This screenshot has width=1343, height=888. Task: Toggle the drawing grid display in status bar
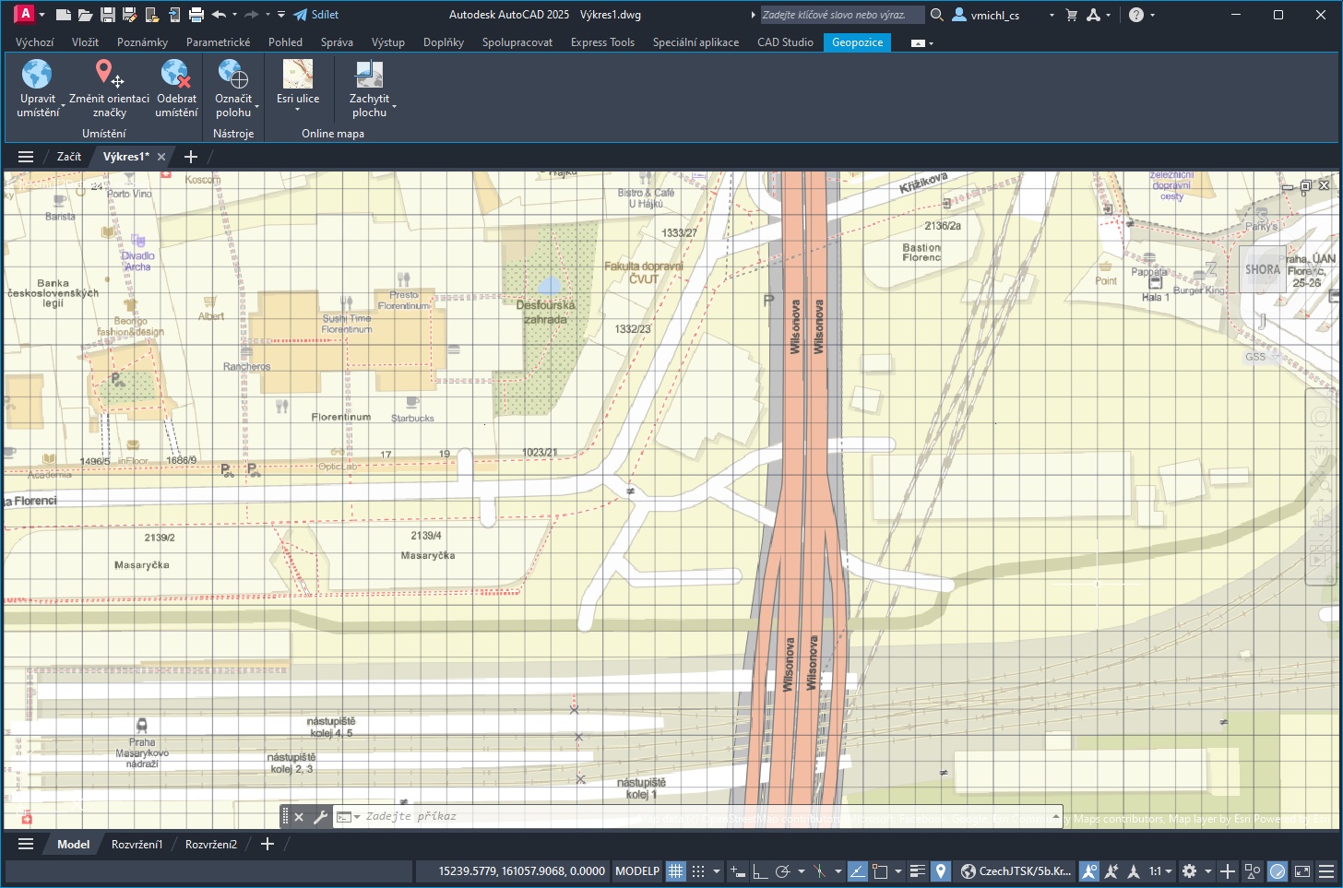coord(676,870)
